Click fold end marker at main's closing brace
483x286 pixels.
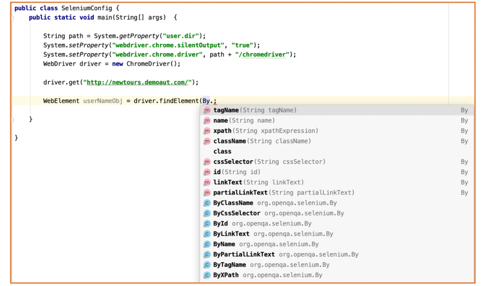(x=12, y=120)
